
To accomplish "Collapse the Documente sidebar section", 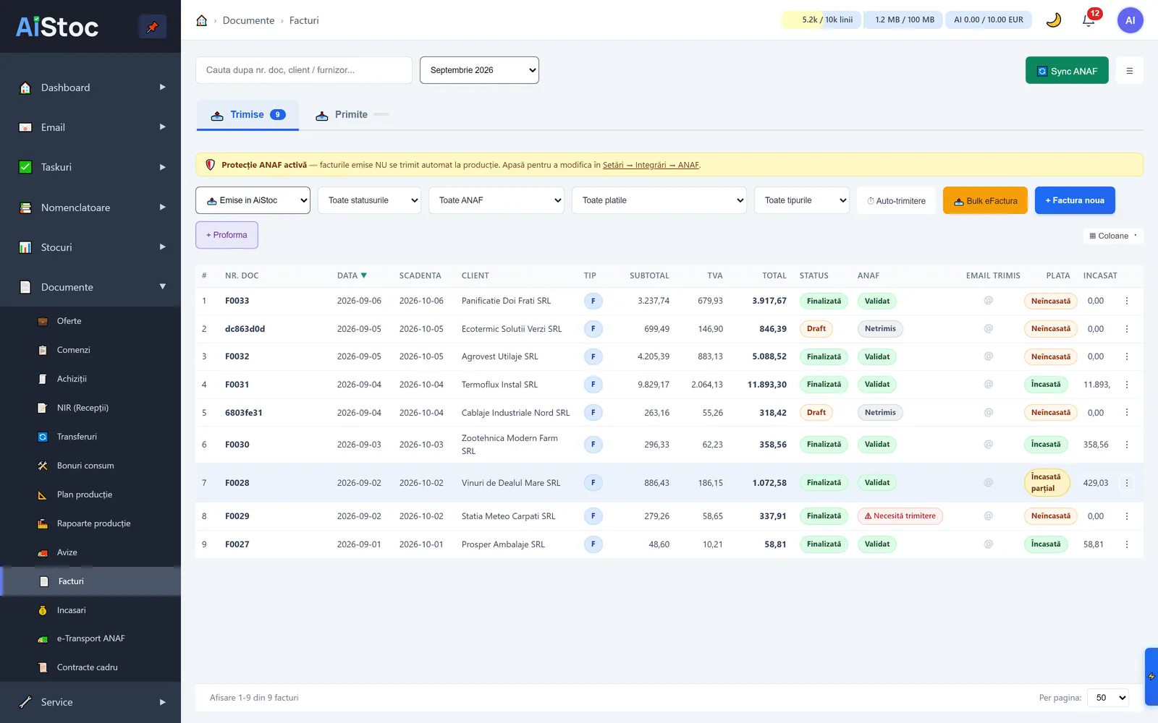I will [90, 287].
